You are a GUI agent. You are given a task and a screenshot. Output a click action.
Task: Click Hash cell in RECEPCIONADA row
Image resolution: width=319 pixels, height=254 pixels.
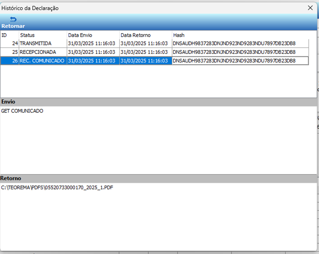240,52
